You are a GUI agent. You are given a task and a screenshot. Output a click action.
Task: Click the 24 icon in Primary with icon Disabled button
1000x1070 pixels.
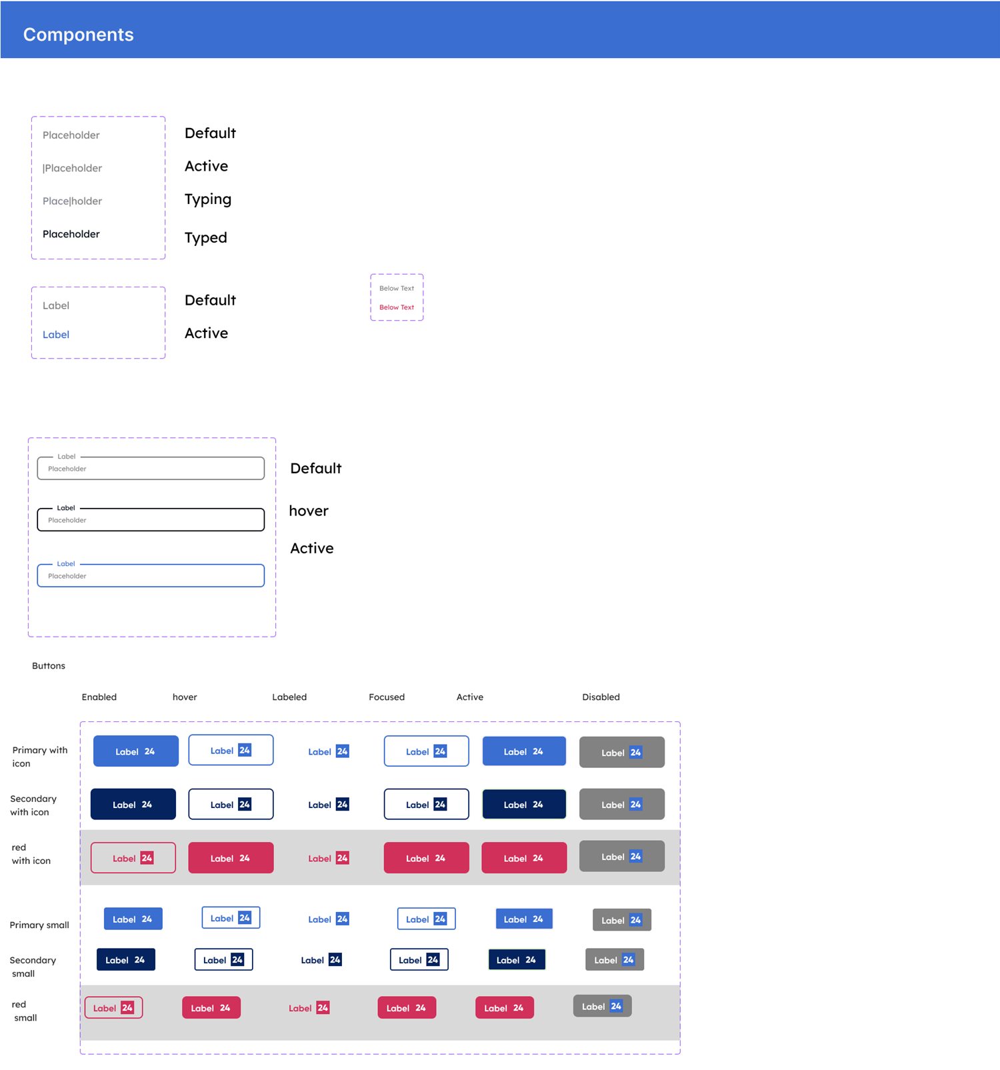(x=635, y=752)
